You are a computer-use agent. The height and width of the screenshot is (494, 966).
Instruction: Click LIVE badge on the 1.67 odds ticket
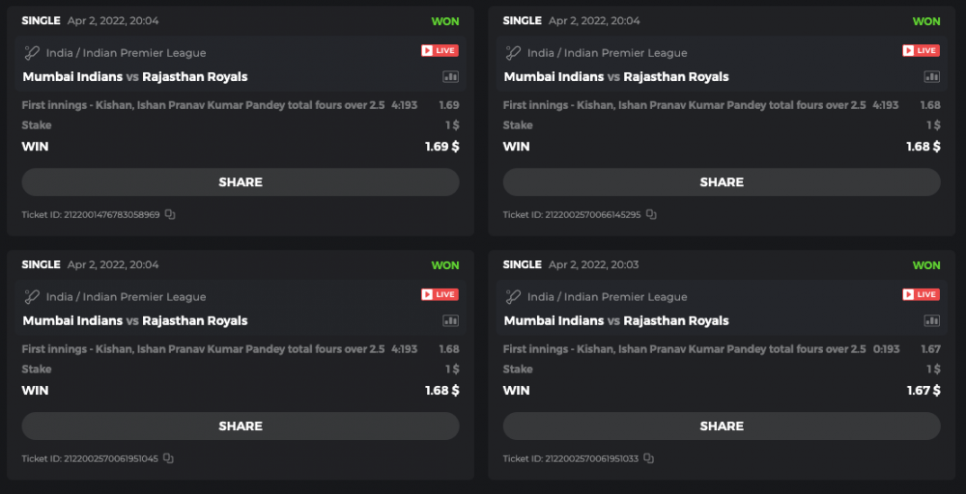click(921, 294)
